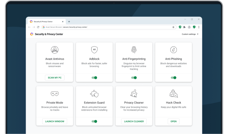
Task: Click 'Browse privately and leave no tracks' text
Action: coord(55,109)
